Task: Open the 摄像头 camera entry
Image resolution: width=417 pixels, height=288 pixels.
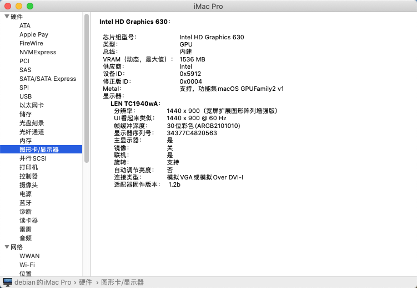Action: (x=28, y=185)
